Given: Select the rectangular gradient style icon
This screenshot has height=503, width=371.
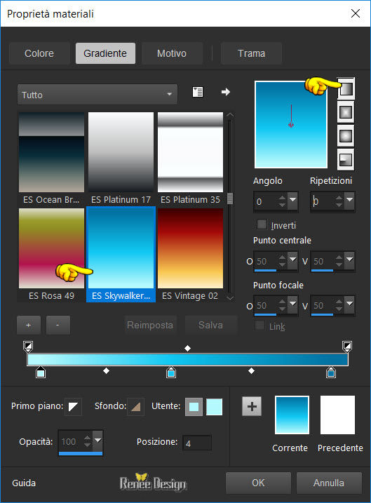Looking at the screenshot, I should pyautogui.click(x=346, y=112).
